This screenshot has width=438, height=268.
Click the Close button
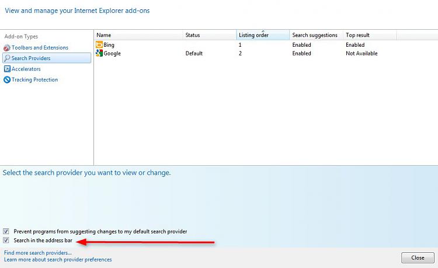point(418,257)
